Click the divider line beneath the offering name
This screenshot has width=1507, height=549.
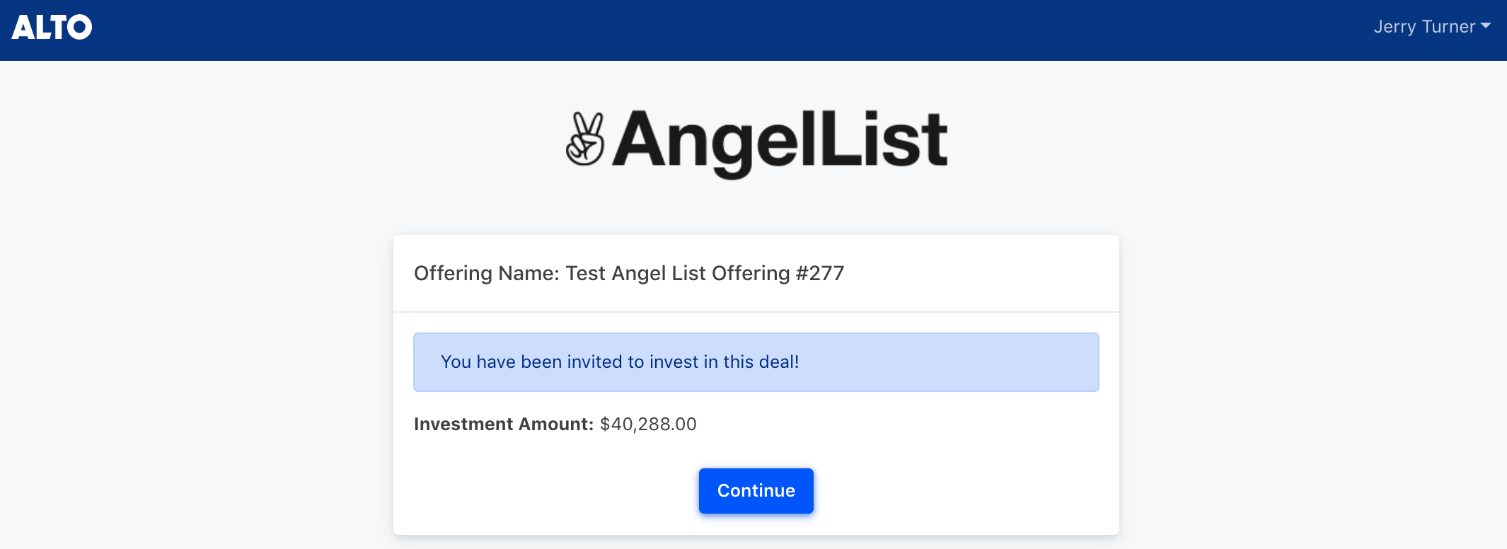[x=756, y=312]
